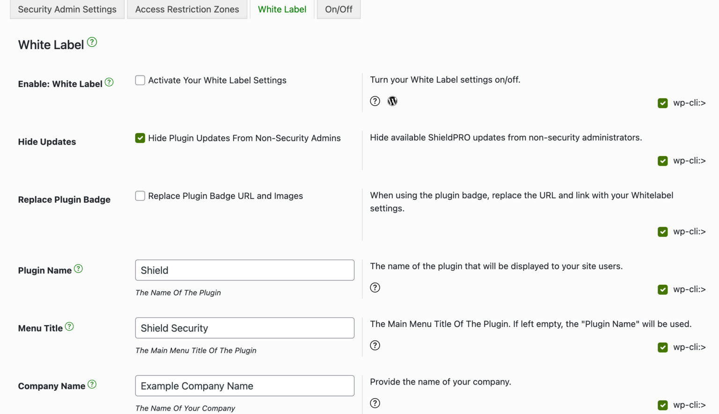Select the On/Off tab
This screenshot has height=414, width=719.
338,9
